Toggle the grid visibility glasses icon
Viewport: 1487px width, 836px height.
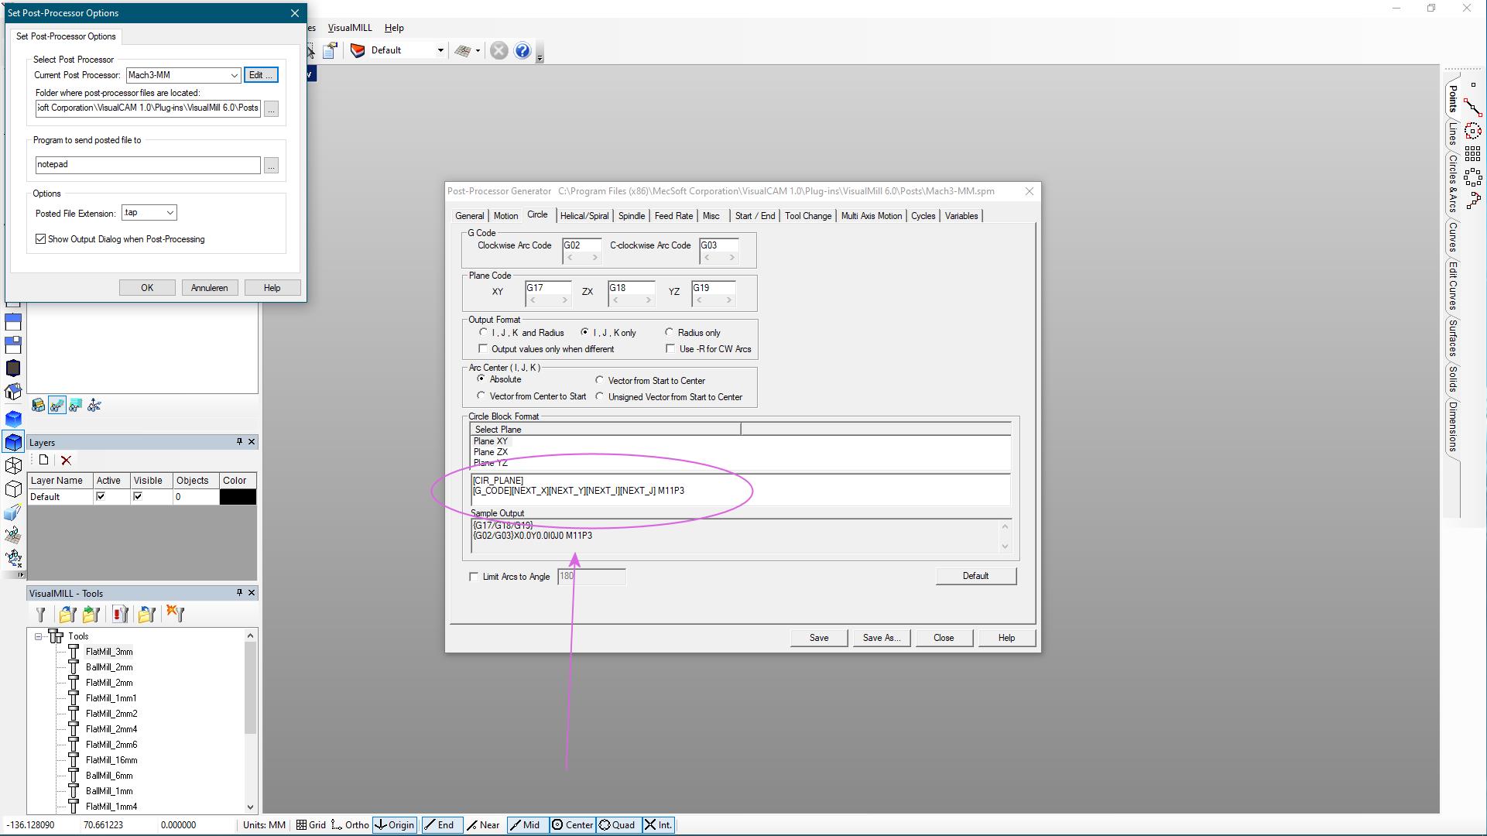(13, 535)
